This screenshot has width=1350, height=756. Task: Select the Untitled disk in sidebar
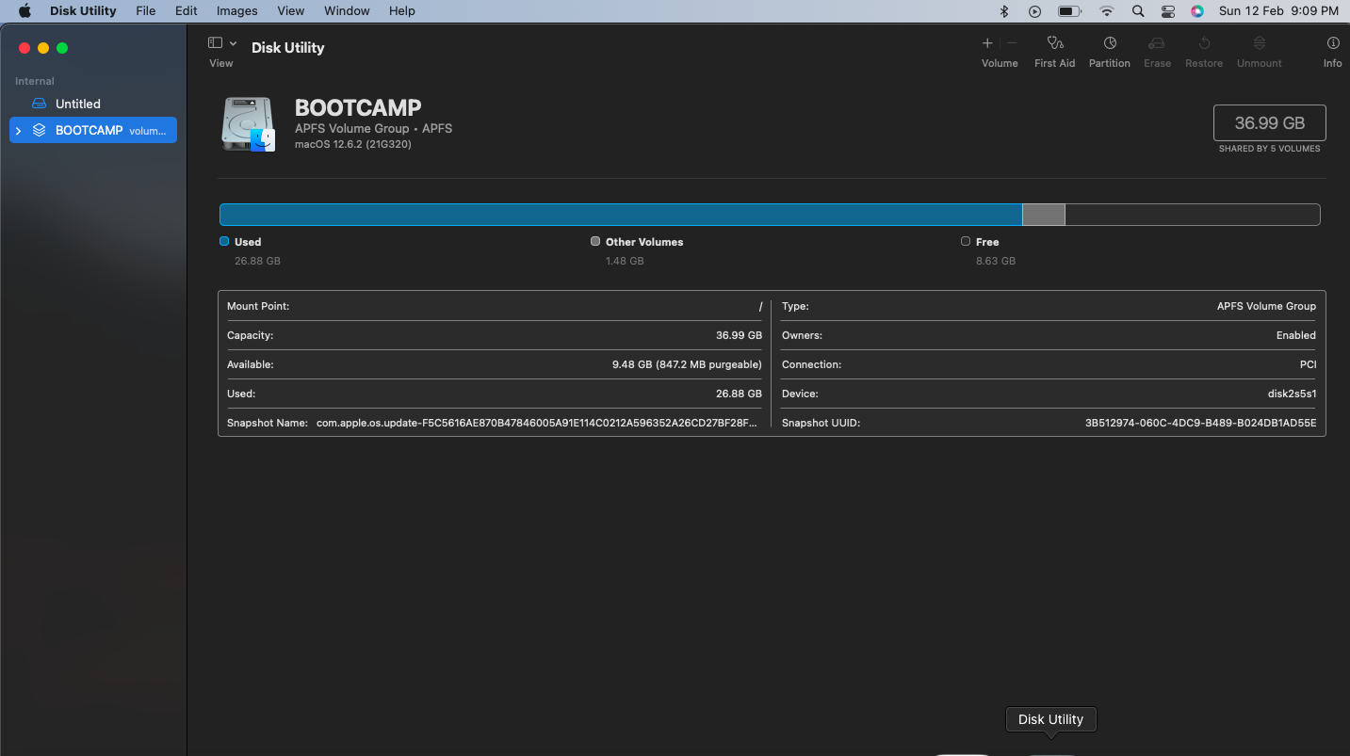75,104
